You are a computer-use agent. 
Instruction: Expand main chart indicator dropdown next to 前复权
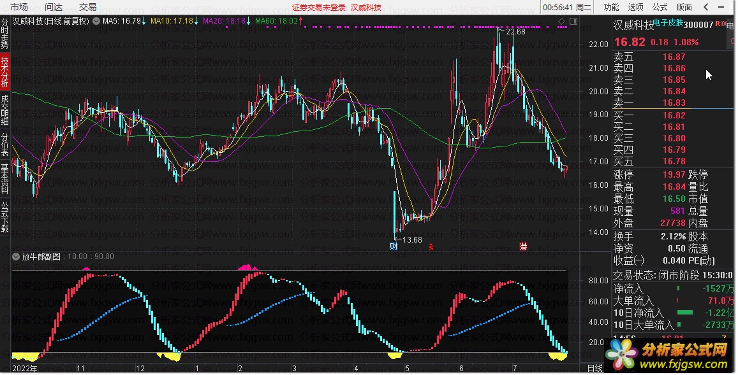pyautogui.click(x=96, y=21)
